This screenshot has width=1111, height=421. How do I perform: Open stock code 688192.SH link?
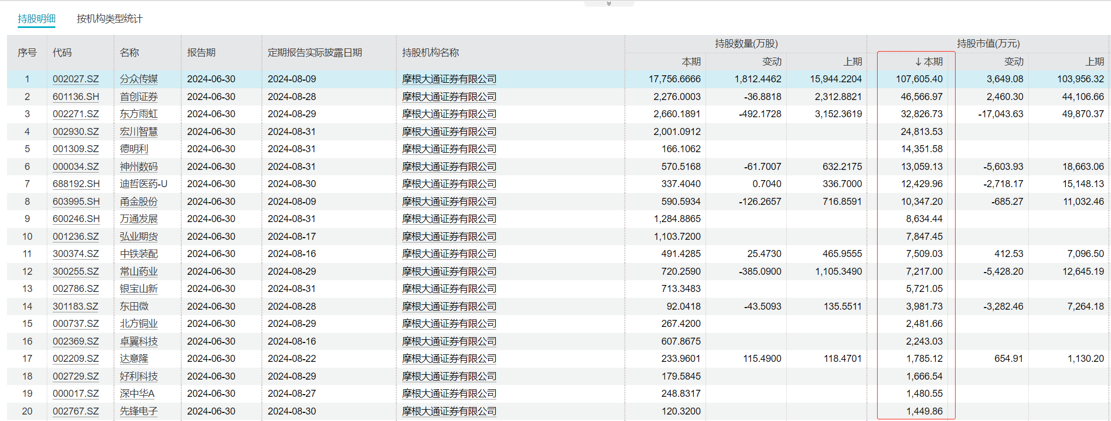pos(76,184)
